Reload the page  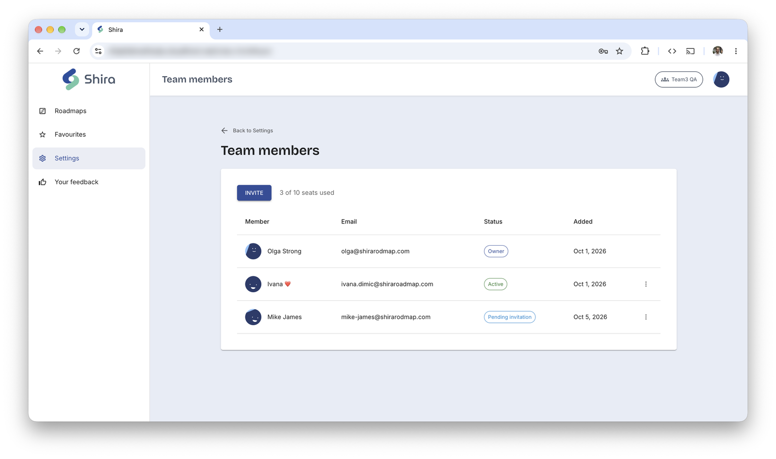[x=77, y=51]
